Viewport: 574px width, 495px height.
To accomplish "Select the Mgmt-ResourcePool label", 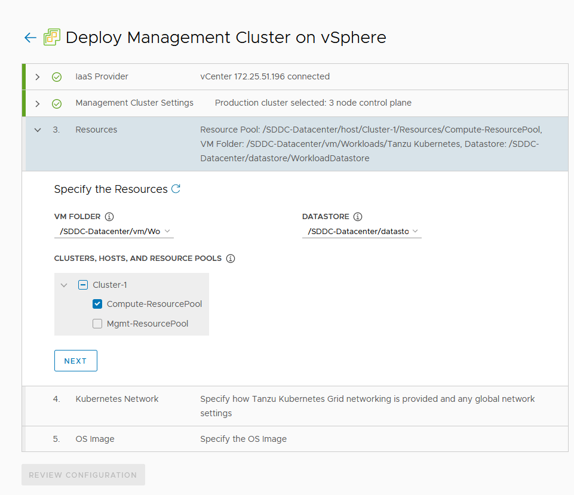I will pyautogui.click(x=148, y=324).
